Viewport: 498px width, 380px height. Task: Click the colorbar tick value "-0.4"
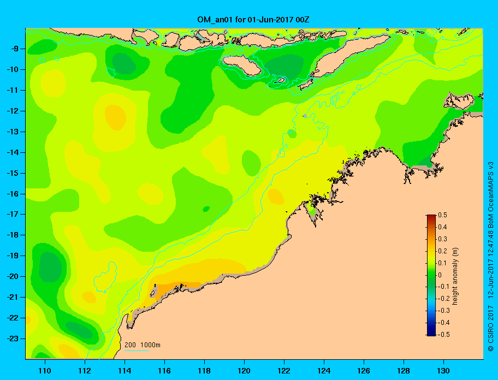pos(444,323)
